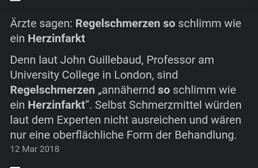Click the date "12 Mar 2018"
The height and width of the screenshot is (168, 258).
(x=35, y=149)
